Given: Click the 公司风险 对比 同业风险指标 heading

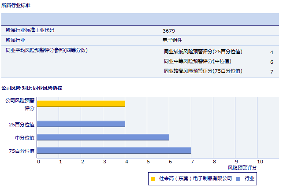Looking at the screenshot, I should point(32,88).
